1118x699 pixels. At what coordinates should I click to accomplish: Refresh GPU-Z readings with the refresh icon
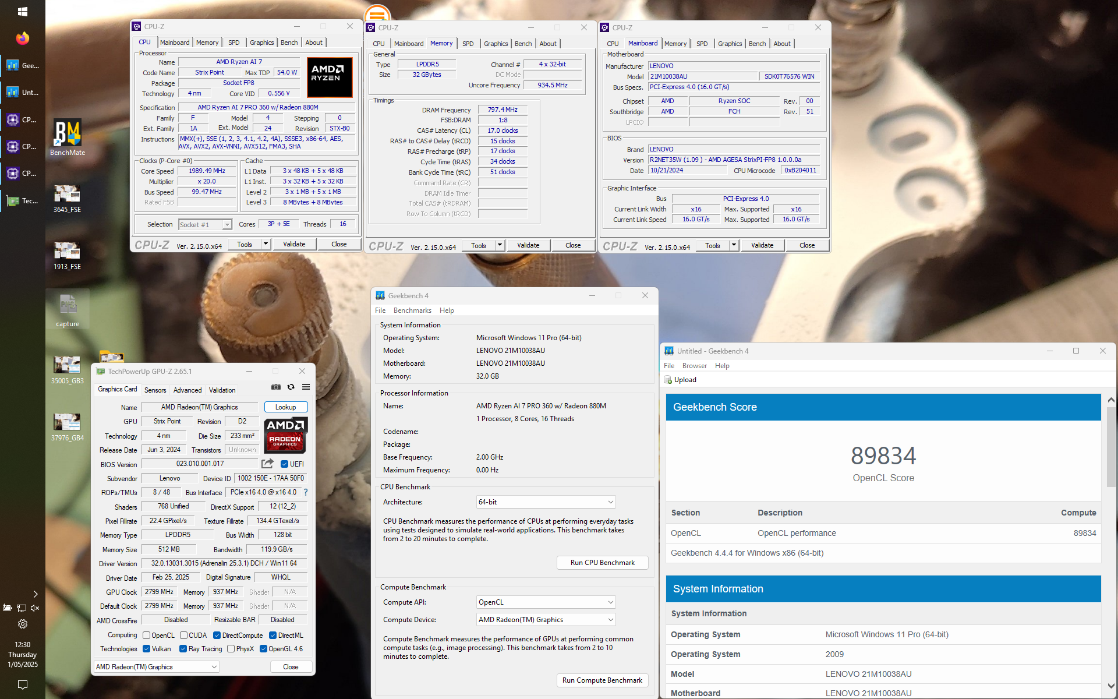click(x=291, y=387)
